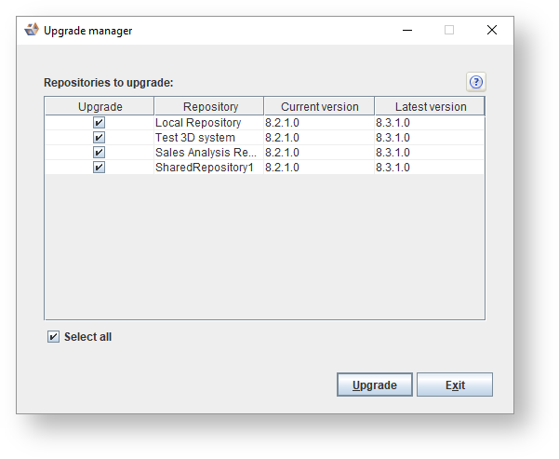Select the Test 3D system row name

point(195,138)
